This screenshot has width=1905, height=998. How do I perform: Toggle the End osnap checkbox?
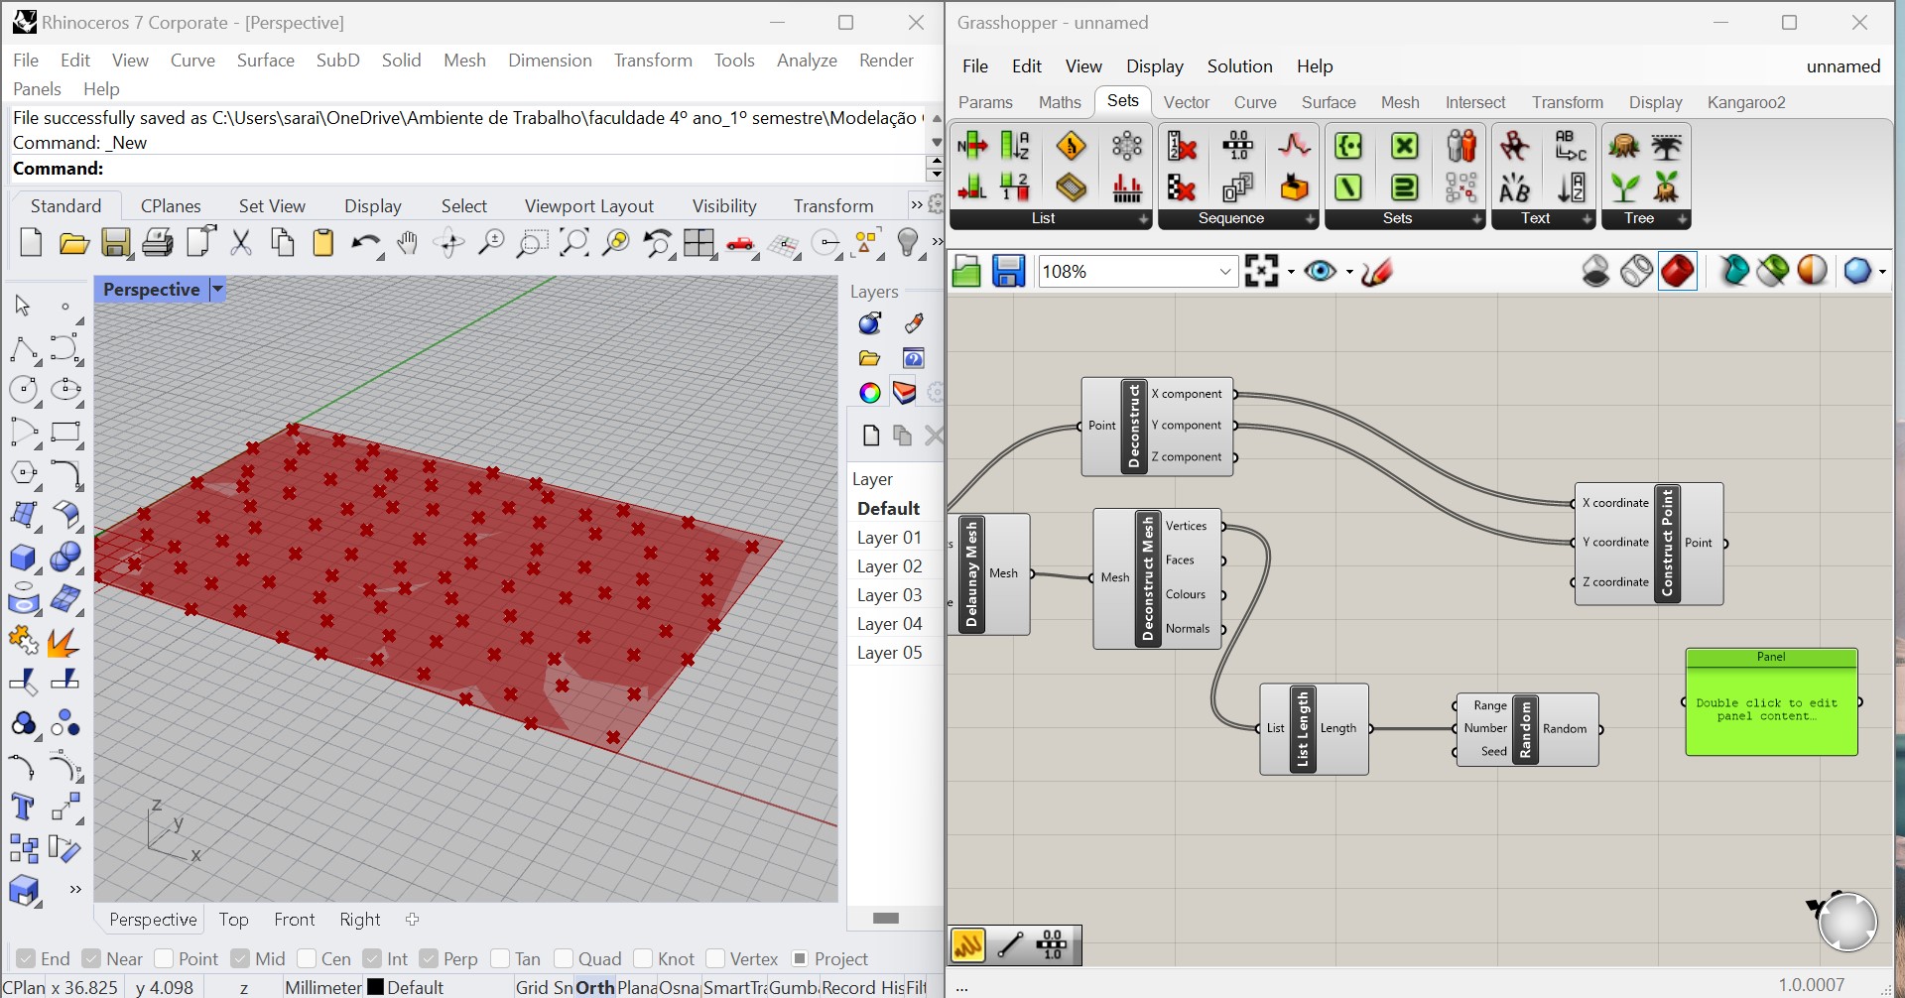click(26, 958)
